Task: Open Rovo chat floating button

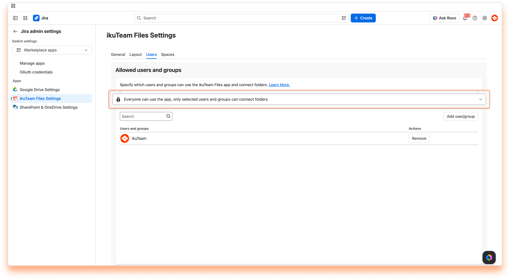Action: 489,257
